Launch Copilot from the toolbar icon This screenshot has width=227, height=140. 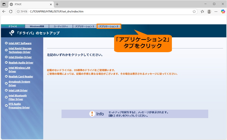[223, 11]
